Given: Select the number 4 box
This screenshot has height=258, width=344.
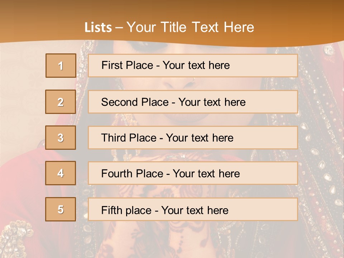Looking at the screenshot, I should click(61, 173).
